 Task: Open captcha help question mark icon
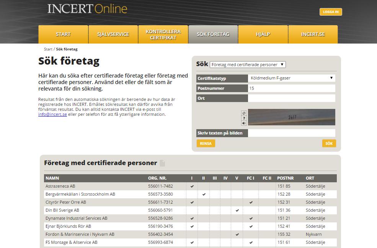pyautogui.click(x=244, y=118)
